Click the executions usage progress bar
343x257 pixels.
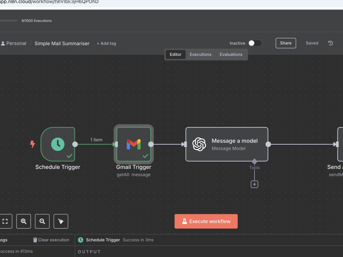point(9,21)
